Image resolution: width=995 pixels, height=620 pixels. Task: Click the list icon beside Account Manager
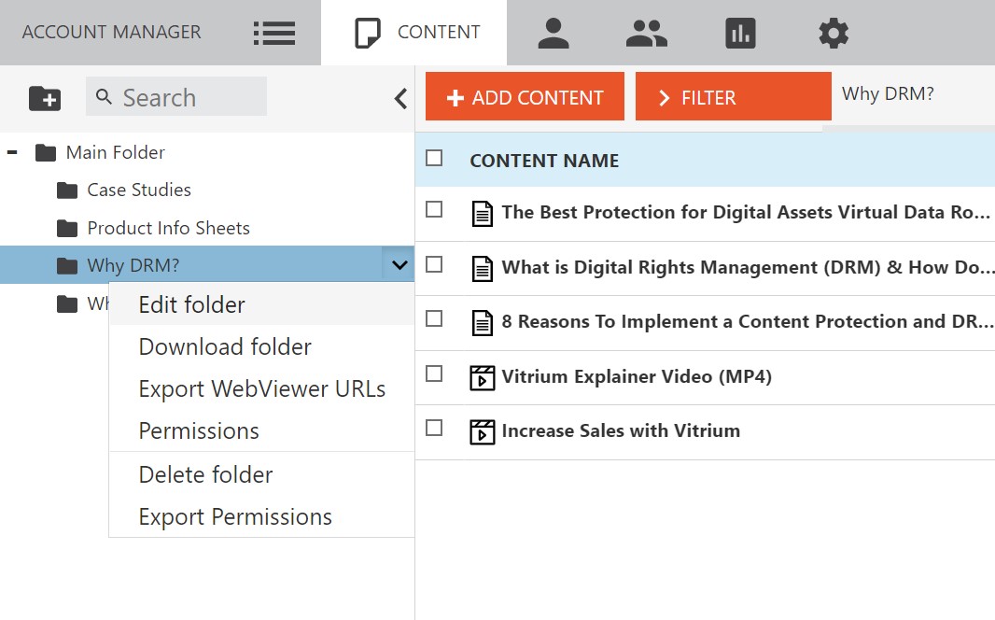[x=273, y=31]
